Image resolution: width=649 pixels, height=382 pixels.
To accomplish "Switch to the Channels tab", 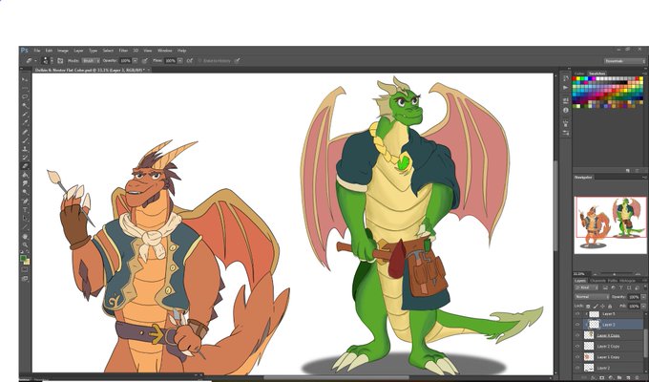I will pos(598,281).
